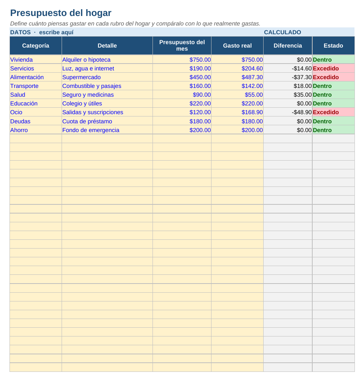The width and height of the screenshot is (364, 381).
Task: Select the "Alimentación" category cell
Action: pyautogui.click(x=36, y=77)
